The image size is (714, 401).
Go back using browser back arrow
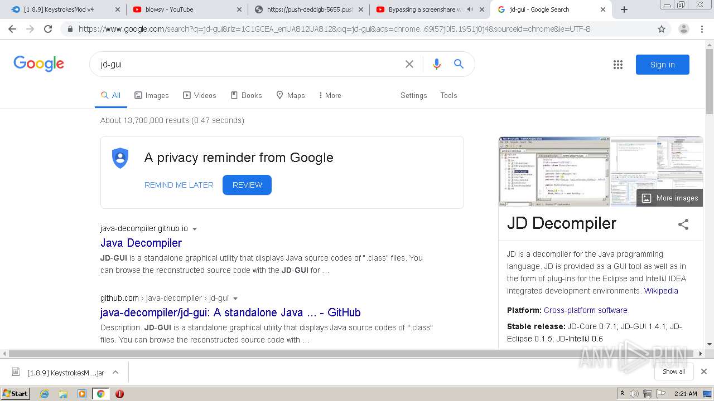tap(12, 29)
